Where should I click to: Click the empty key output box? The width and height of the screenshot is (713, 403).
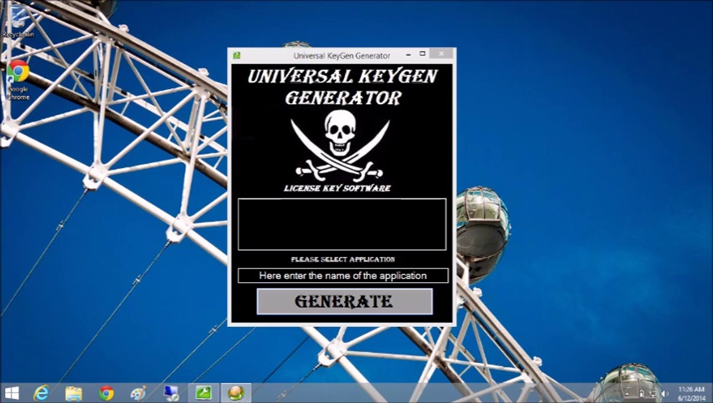342,224
